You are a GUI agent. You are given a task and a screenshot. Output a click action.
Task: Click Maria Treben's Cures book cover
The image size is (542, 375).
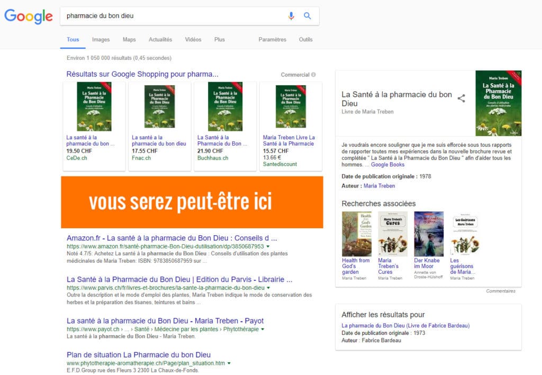click(x=393, y=234)
